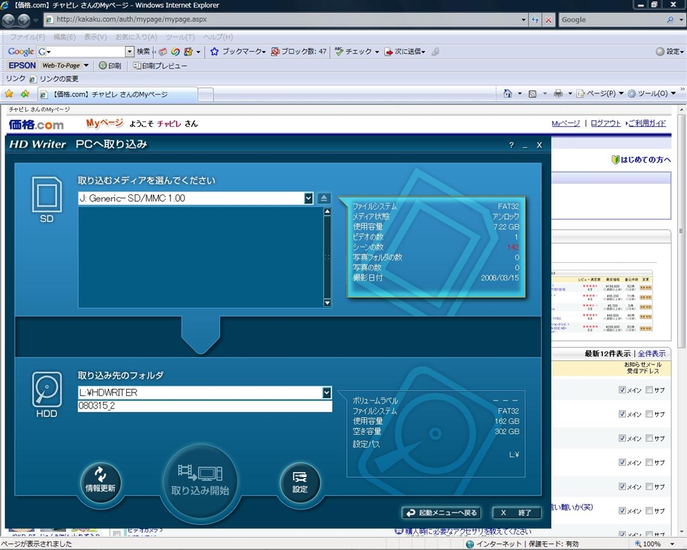Click the チェック spell check icon
687x550 pixels.
339,52
